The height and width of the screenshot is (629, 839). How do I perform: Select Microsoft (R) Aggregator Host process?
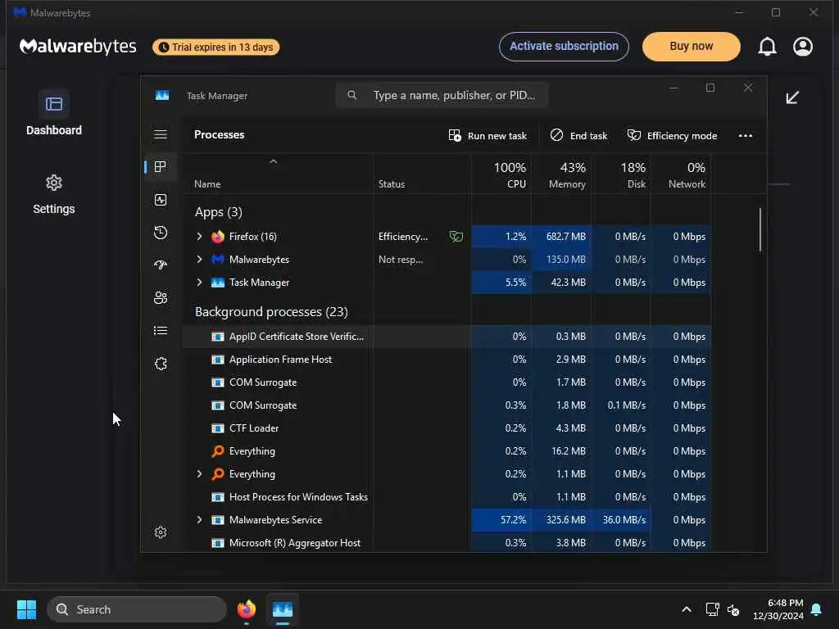447,542
